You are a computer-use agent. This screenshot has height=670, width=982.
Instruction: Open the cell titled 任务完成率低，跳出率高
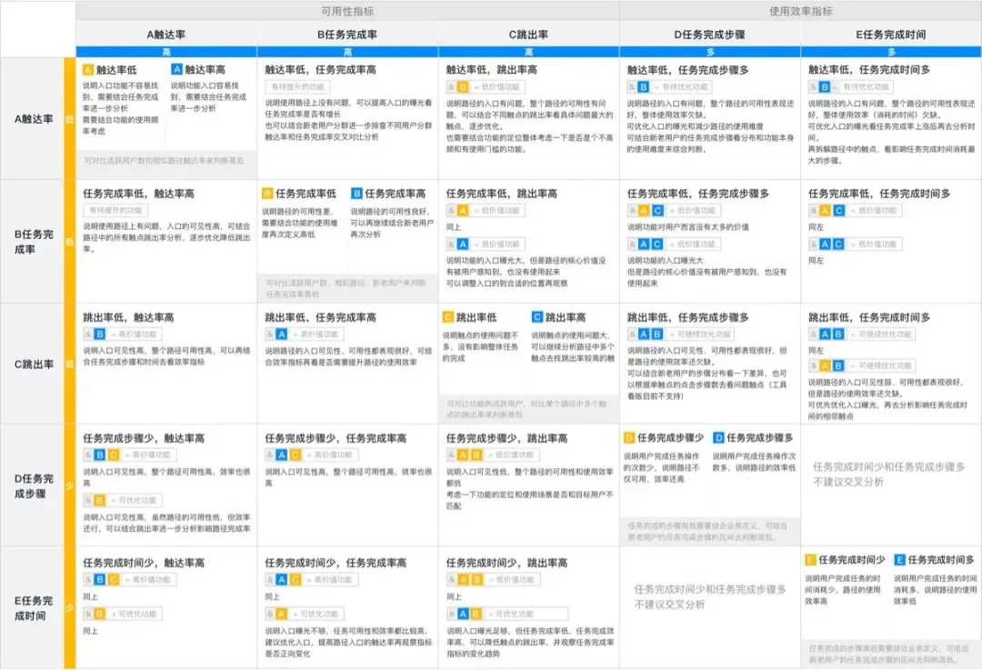click(502, 194)
